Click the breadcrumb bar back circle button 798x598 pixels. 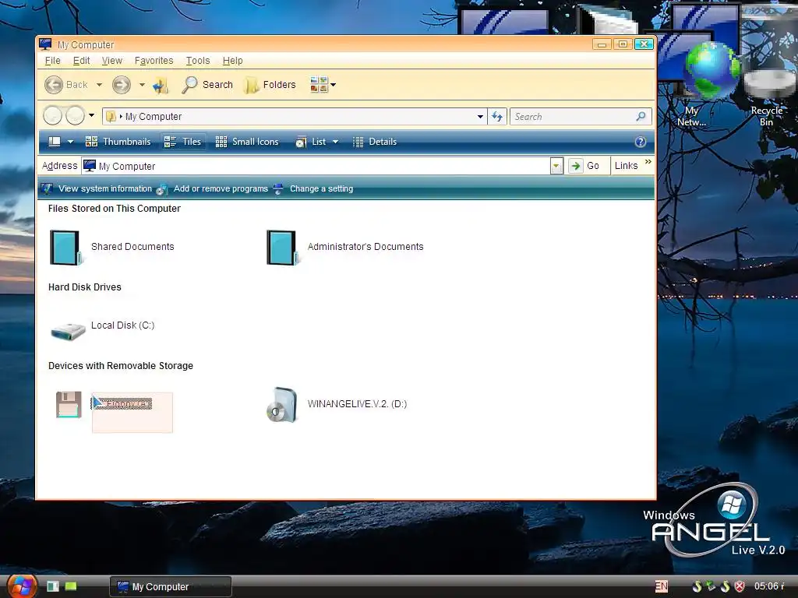pos(52,115)
